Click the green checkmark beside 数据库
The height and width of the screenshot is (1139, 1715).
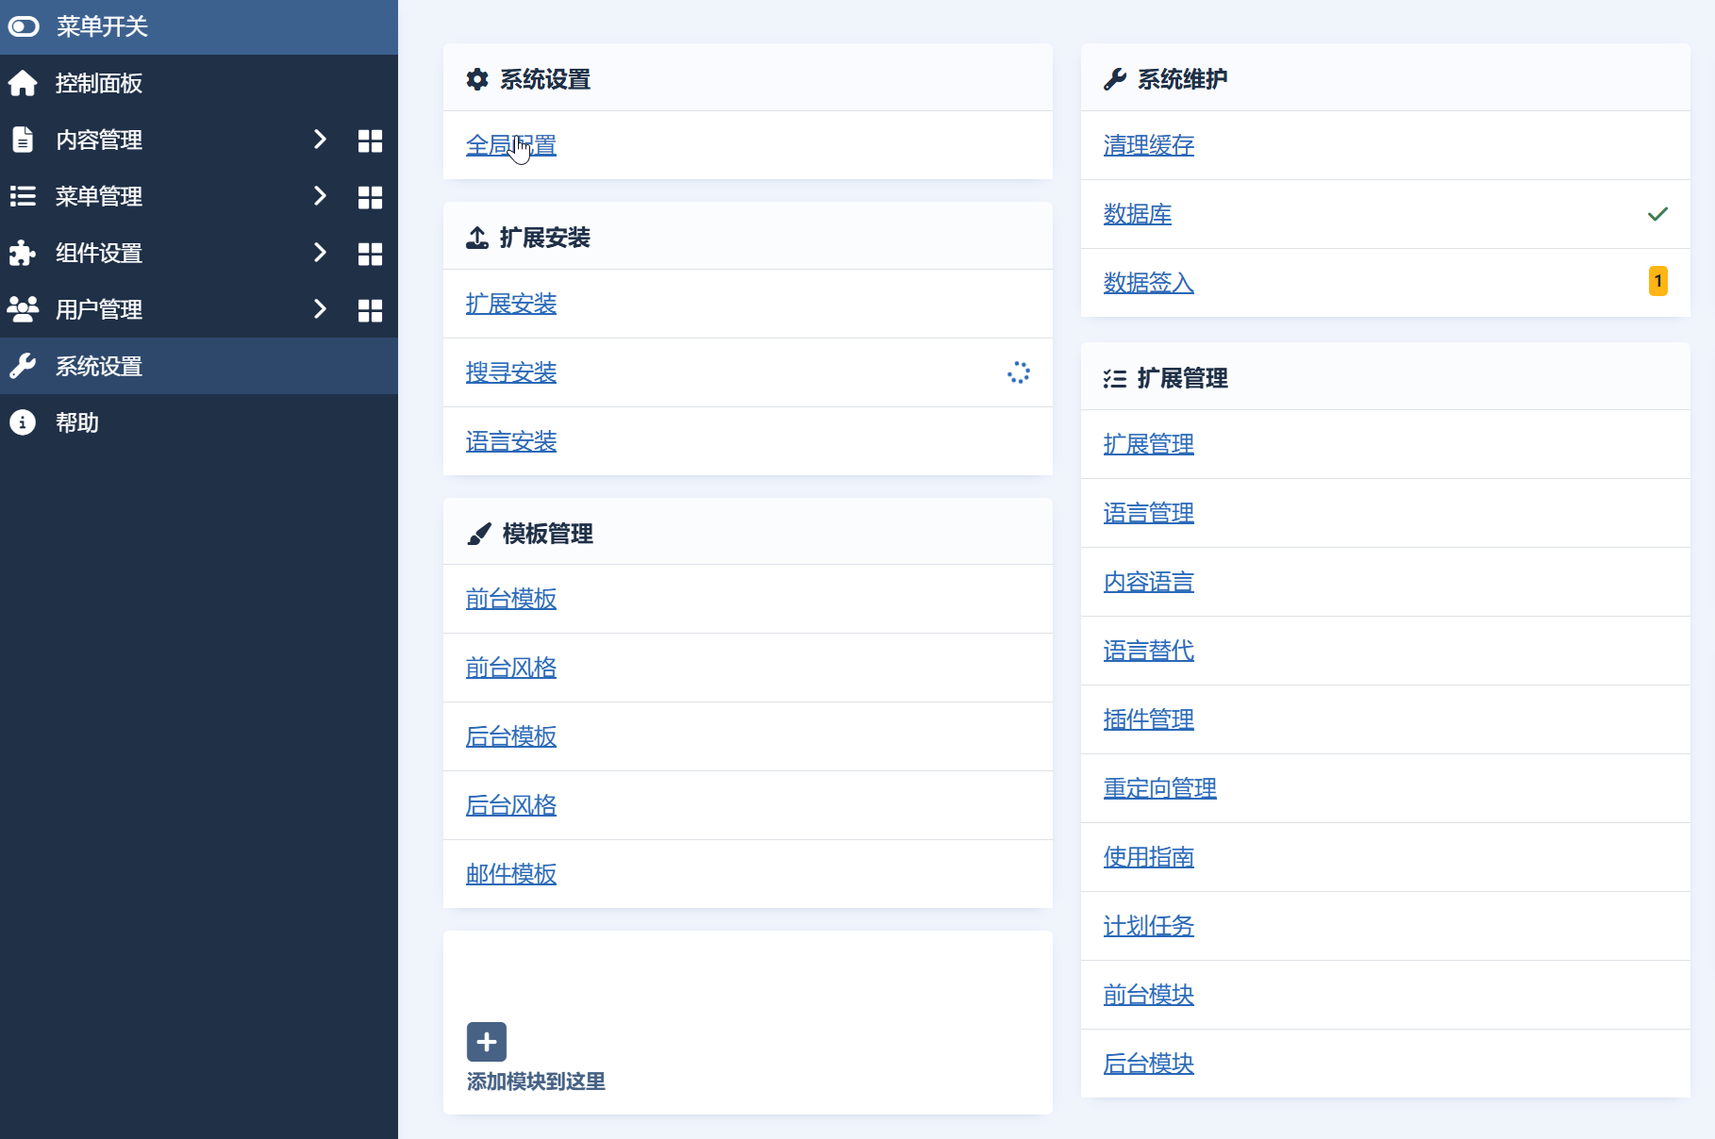tap(1657, 214)
